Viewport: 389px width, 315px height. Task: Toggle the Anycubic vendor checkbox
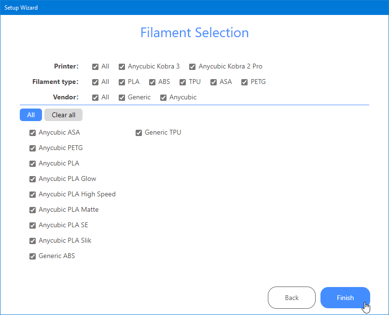(164, 97)
